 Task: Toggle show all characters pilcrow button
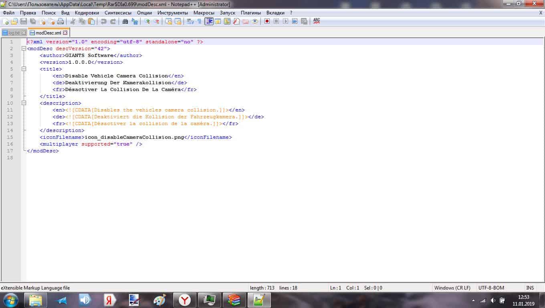click(199, 21)
